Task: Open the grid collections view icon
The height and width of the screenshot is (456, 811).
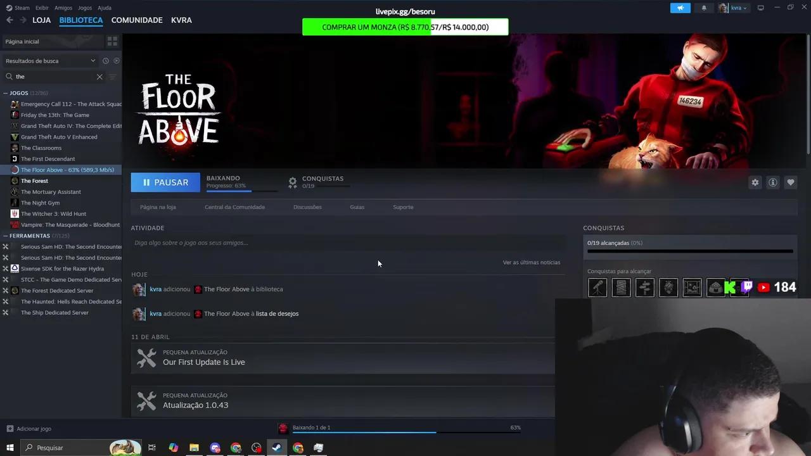Action: click(x=112, y=41)
